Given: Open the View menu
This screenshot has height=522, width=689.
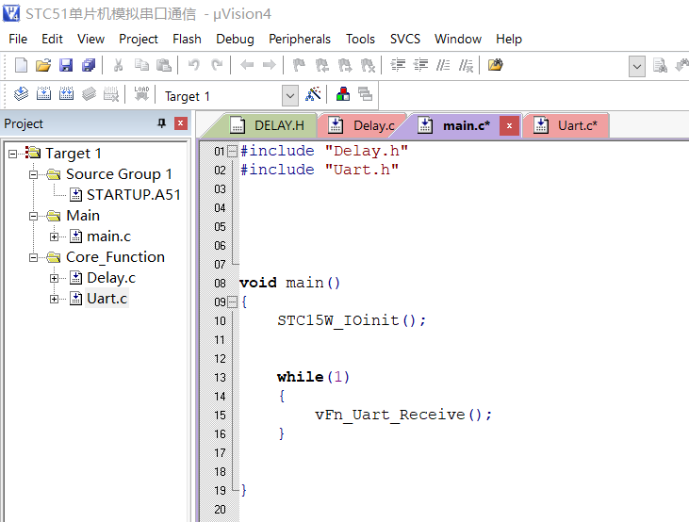Looking at the screenshot, I should (x=91, y=40).
